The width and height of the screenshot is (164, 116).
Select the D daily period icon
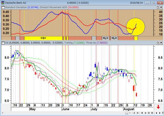pyautogui.click(x=137, y=113)
